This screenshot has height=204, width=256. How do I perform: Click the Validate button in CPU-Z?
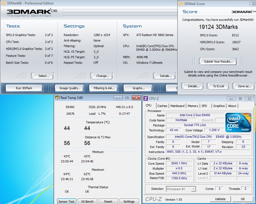pyautogui.click(x=220, y=199)
